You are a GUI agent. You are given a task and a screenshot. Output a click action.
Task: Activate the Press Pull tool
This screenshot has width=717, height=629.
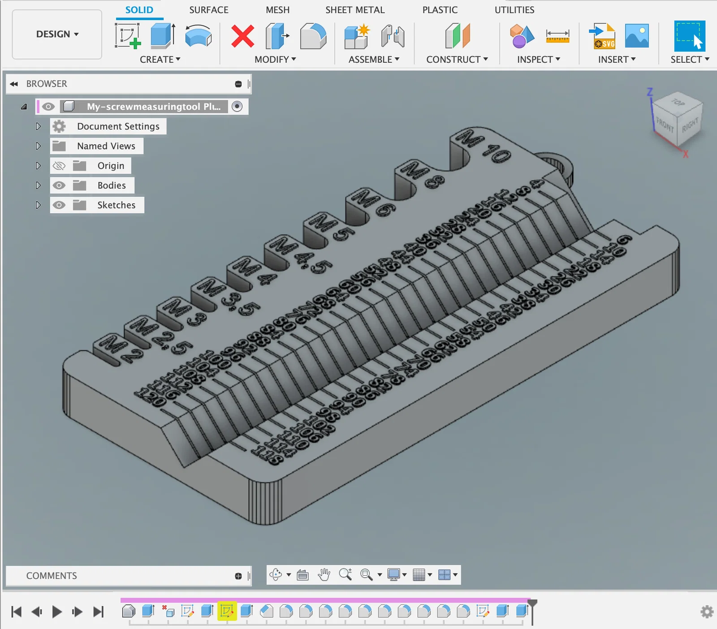277,36
